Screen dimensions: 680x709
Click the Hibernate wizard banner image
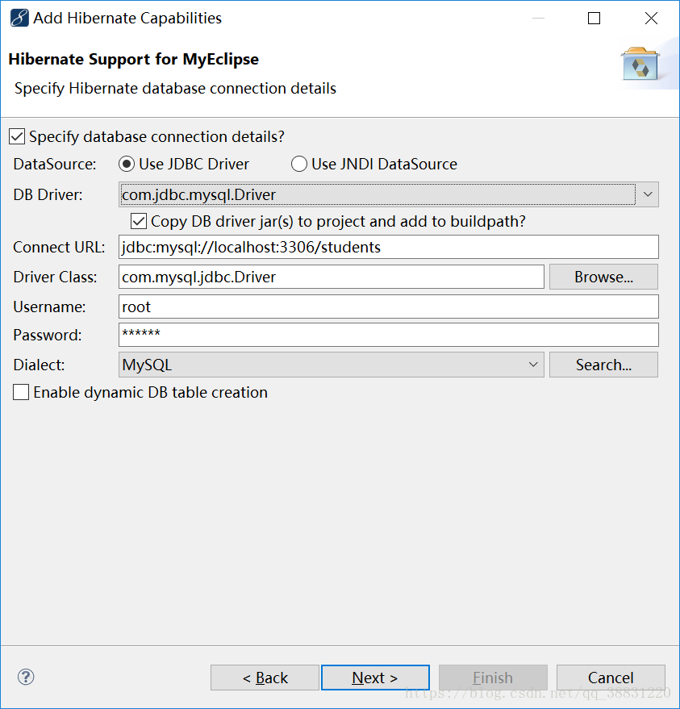[x=640, y=64]
